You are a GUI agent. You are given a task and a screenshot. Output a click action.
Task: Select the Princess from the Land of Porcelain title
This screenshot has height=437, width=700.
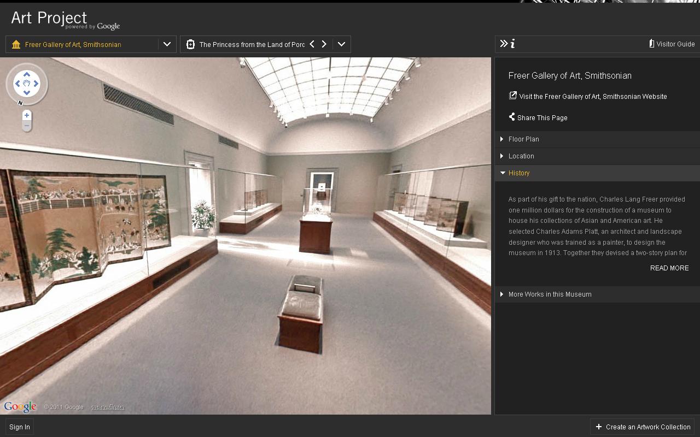coord(252,45)
